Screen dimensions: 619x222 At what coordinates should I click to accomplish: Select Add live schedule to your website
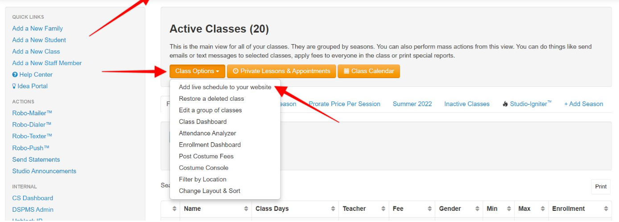click(x=225, y=87)
